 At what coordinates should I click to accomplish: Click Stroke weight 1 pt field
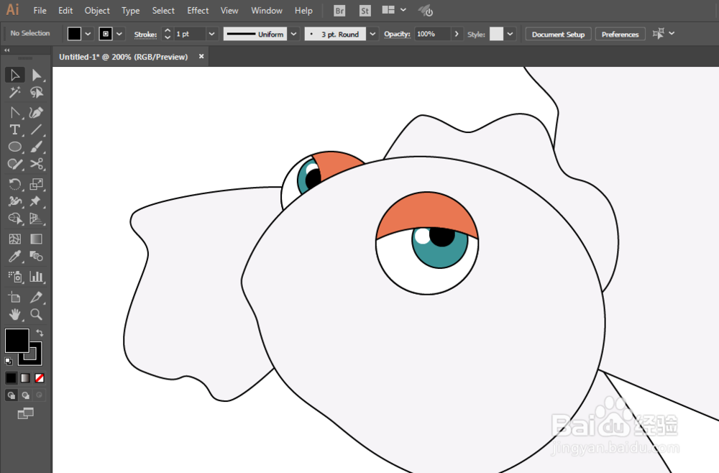coord(189,34)
